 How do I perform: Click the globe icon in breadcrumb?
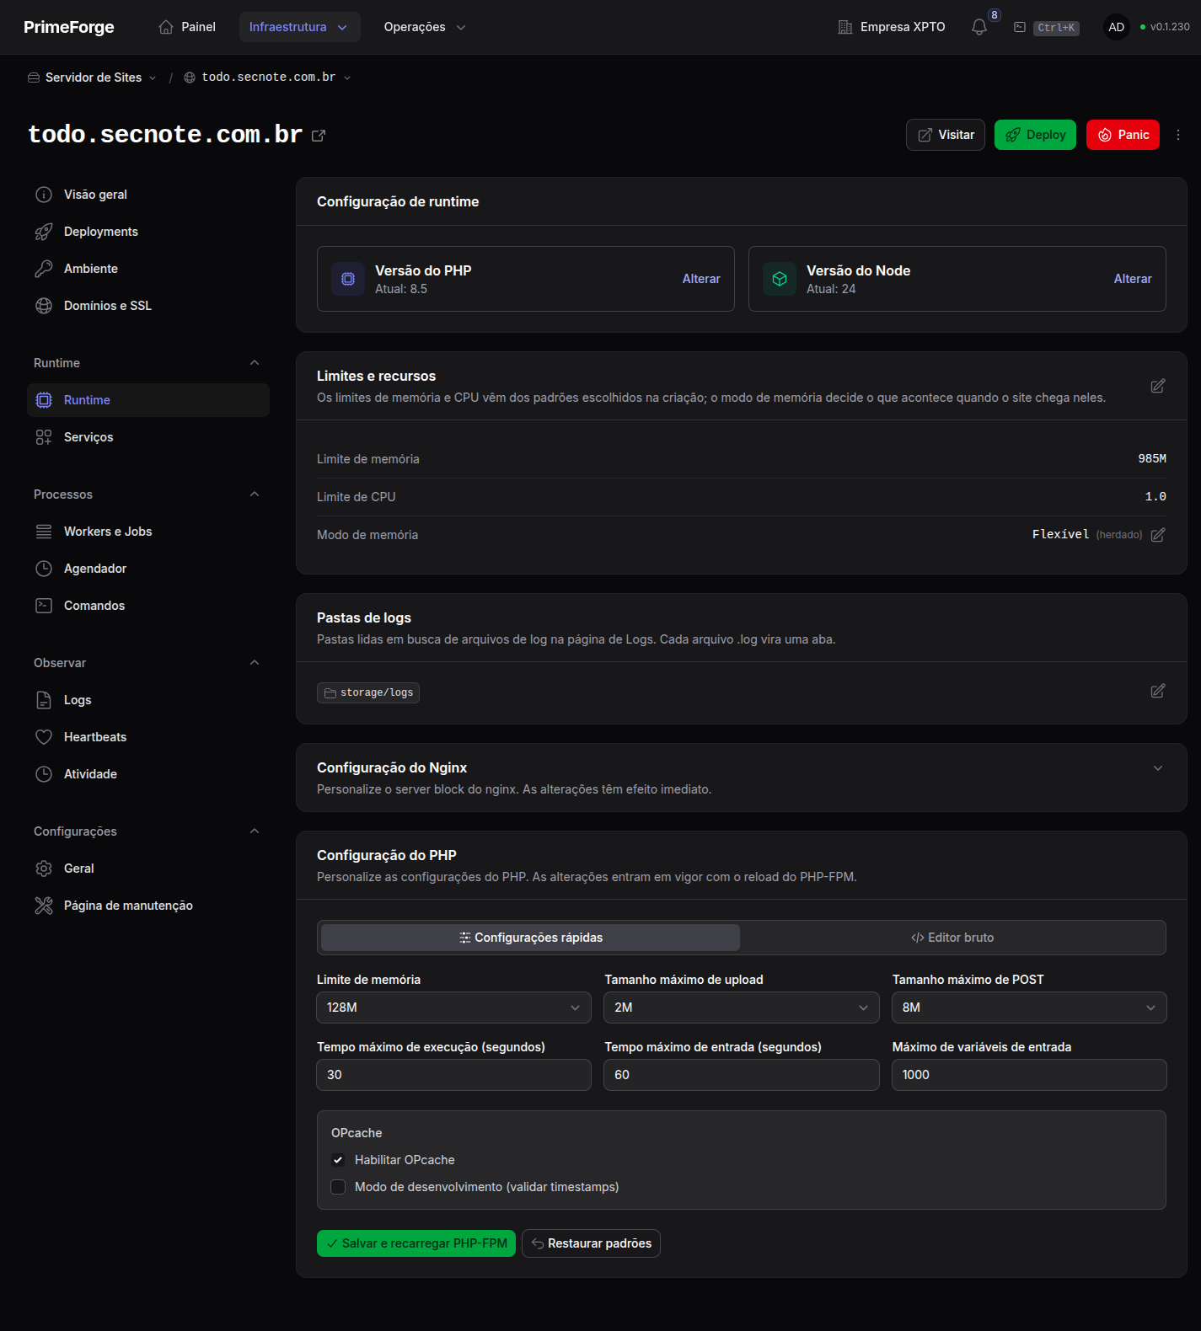point(190,78)
